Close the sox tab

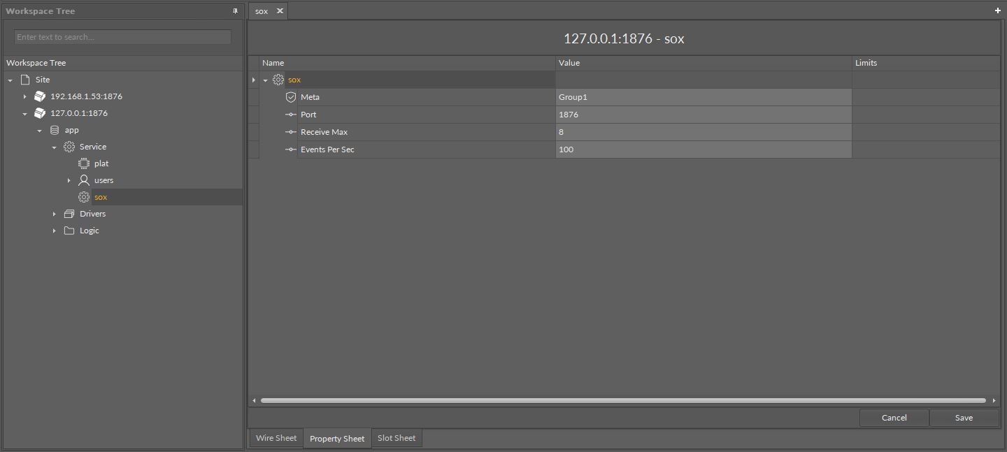pyautogui.click(x=280, y=11)
